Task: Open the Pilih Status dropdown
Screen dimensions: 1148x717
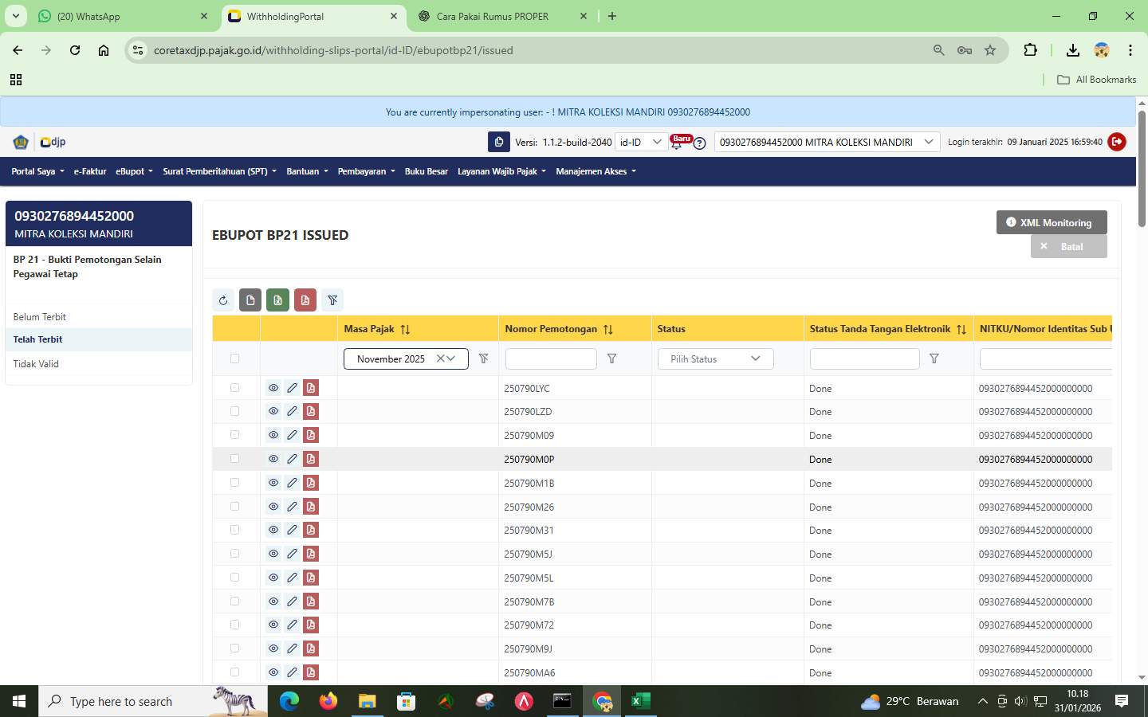Action: (x=714, y=358)
